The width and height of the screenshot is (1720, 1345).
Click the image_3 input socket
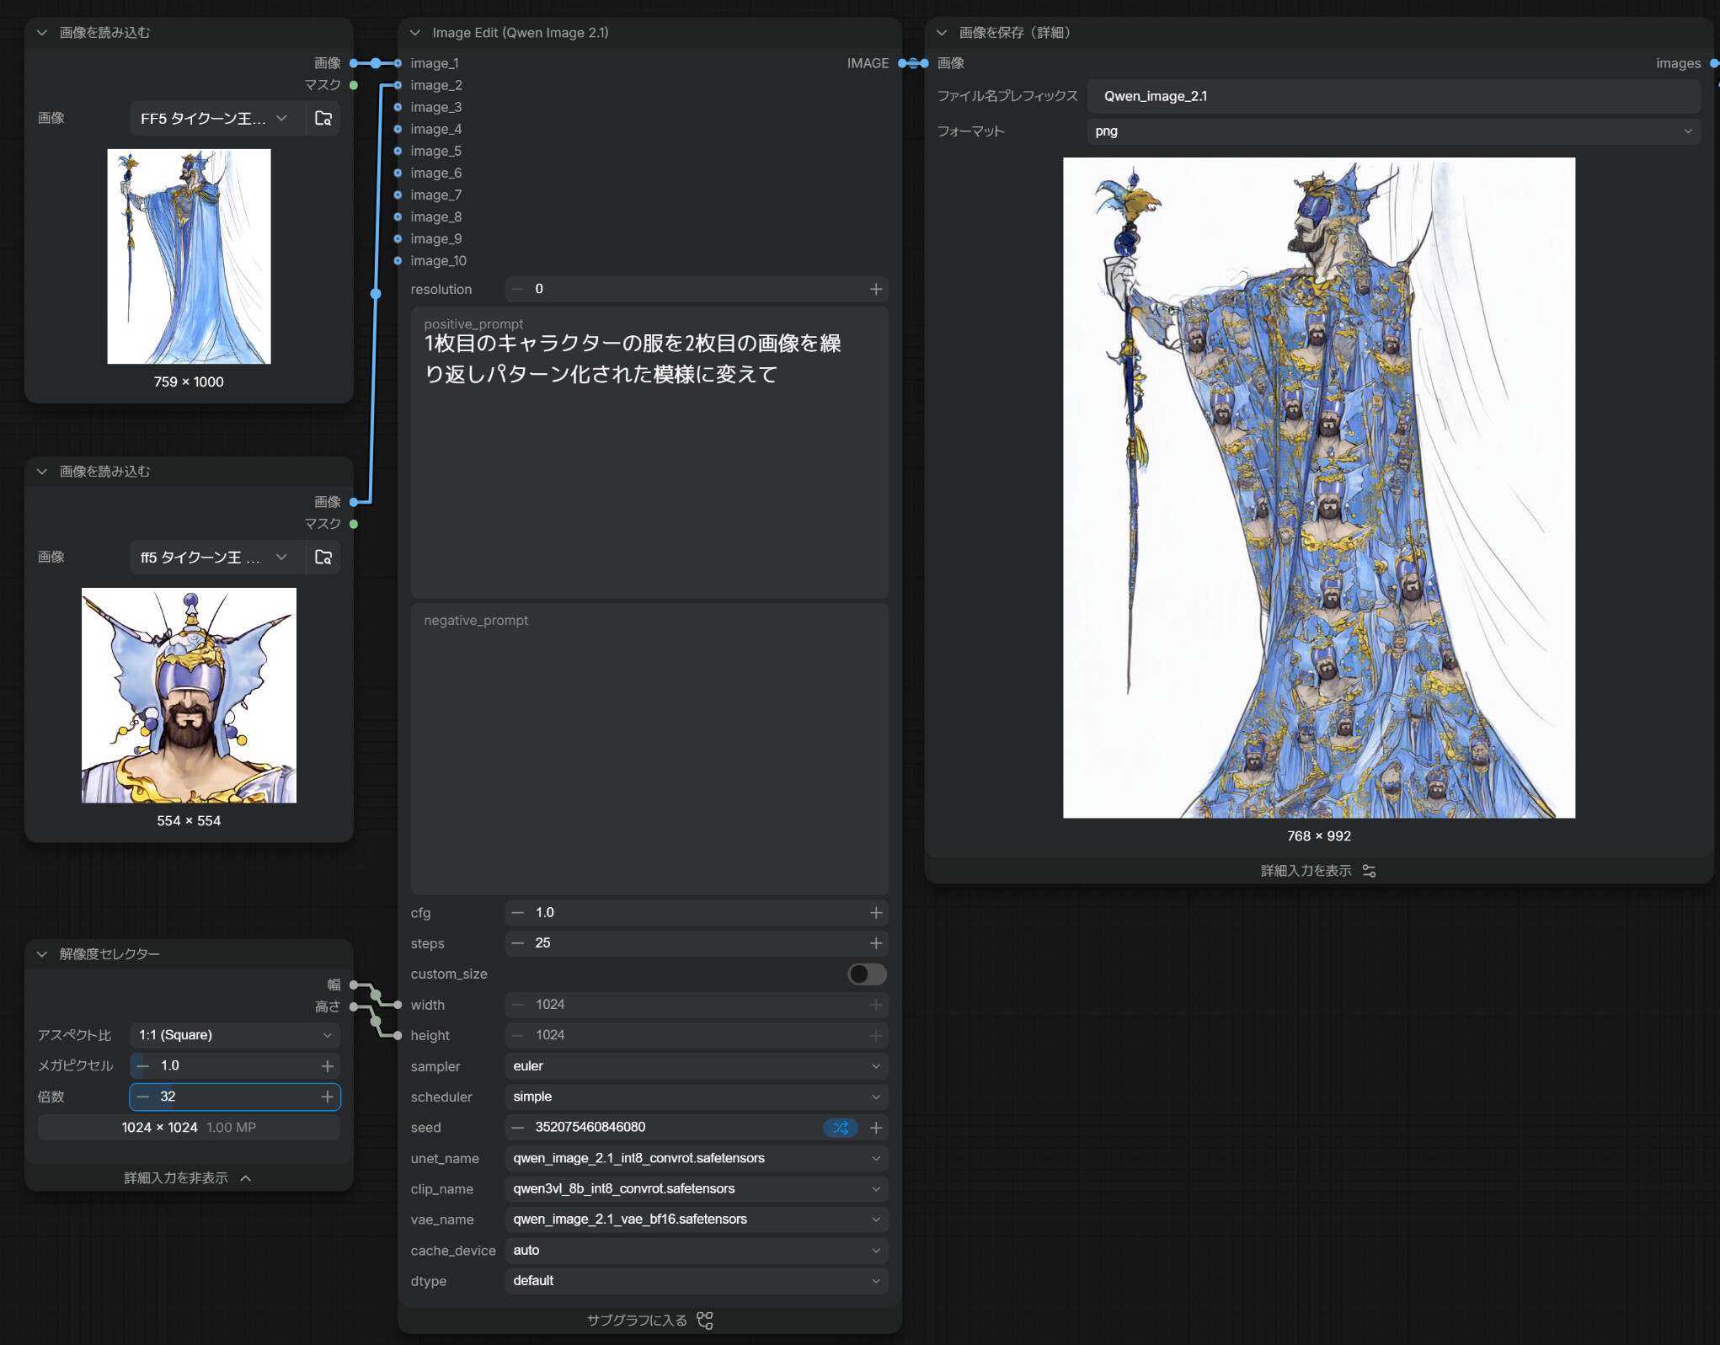[398, 107]
